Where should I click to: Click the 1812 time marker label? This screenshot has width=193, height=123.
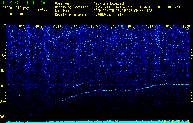39,26
